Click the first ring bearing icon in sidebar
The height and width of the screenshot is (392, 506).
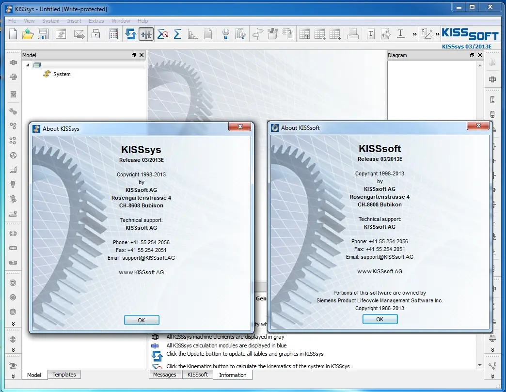[13, 283]
